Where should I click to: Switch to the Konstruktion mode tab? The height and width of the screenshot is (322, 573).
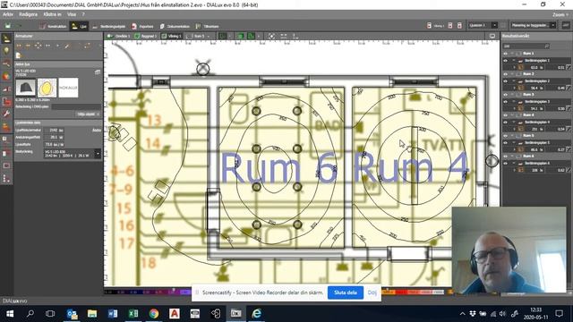click(x=53, y=26)
